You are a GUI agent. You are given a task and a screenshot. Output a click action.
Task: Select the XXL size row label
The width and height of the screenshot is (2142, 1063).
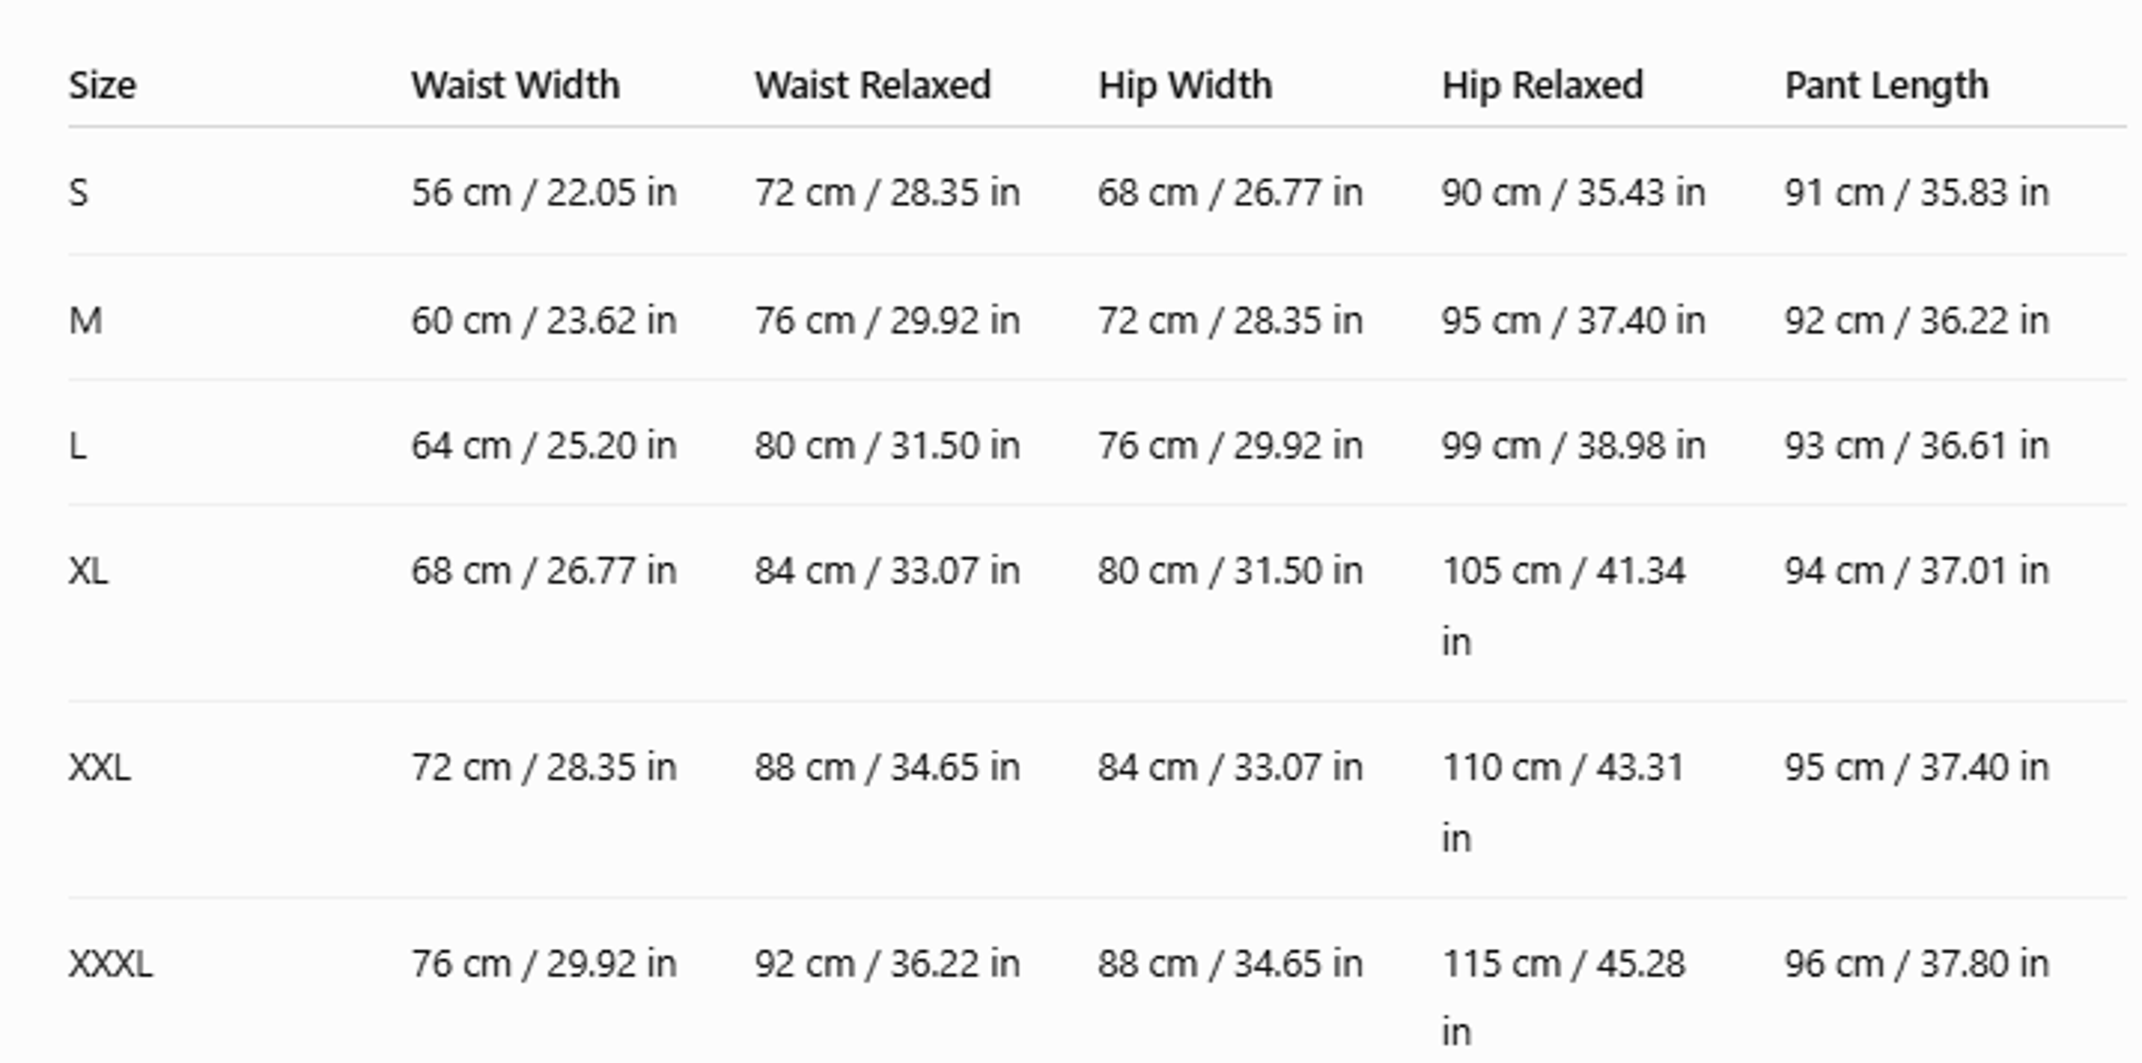coord(100,768)
